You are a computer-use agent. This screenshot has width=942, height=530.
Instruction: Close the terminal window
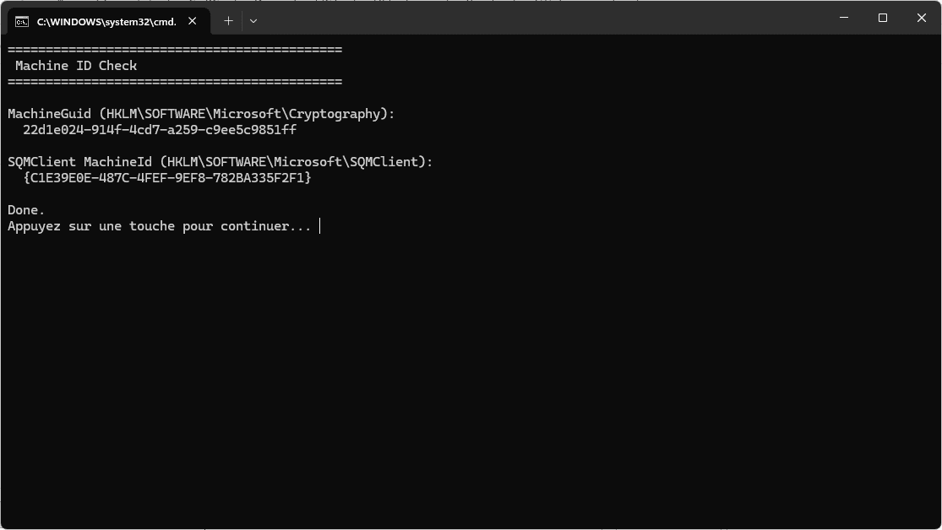point(922,18)
